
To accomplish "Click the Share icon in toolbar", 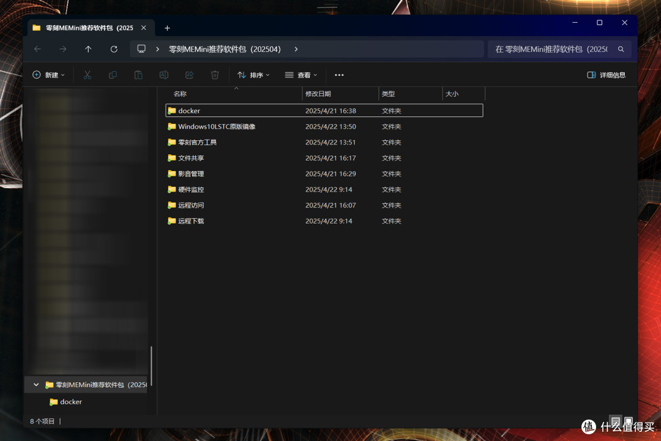I will tap(189, 75).
